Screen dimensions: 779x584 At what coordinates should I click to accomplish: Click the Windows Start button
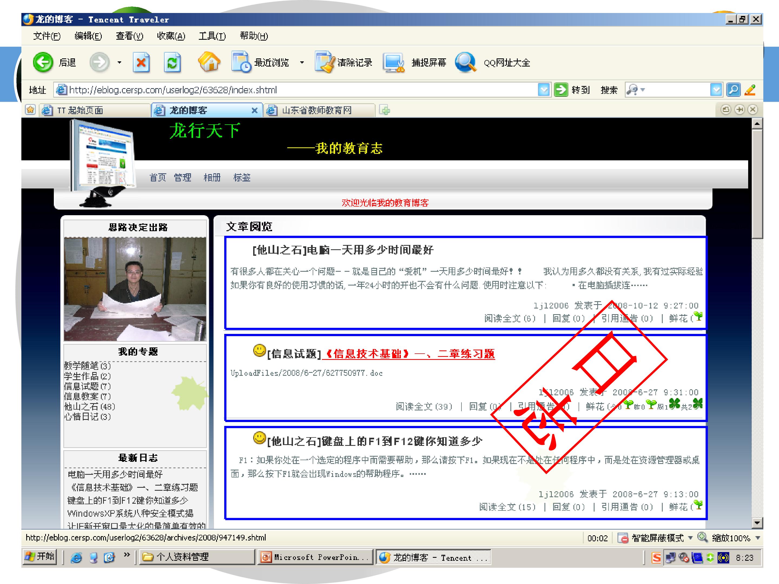[40, 556]
